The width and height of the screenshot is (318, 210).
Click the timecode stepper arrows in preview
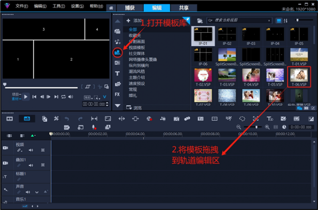pos(107,104)
